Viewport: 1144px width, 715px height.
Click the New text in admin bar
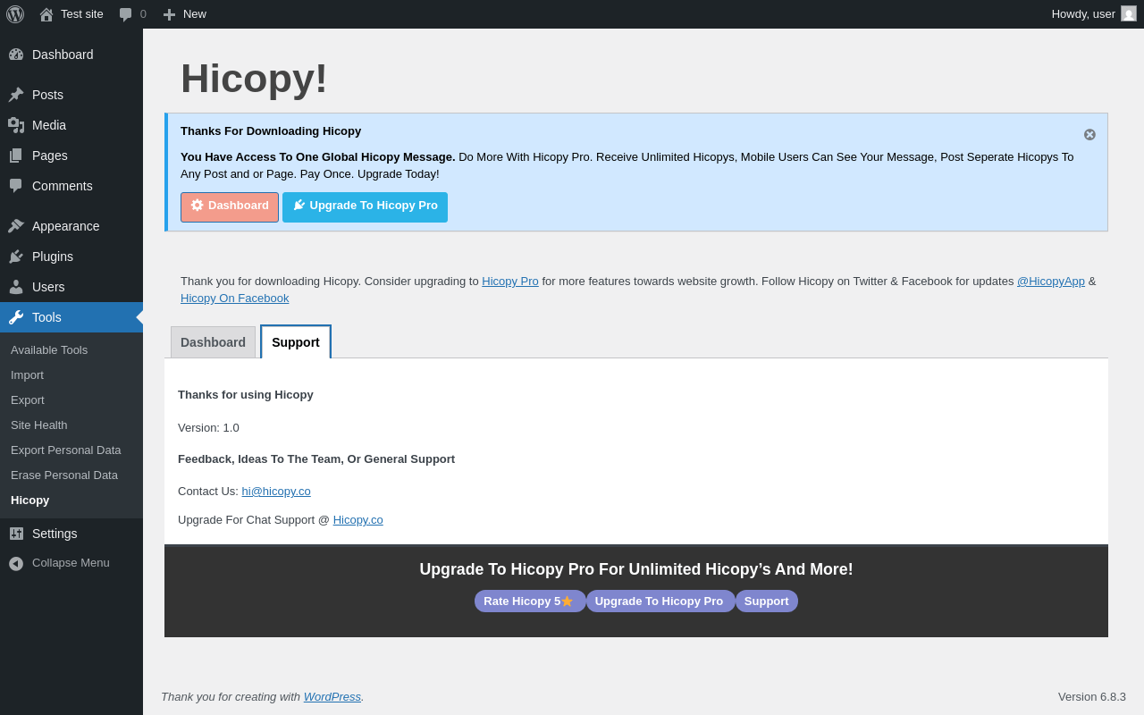click(x=195, y=13)
